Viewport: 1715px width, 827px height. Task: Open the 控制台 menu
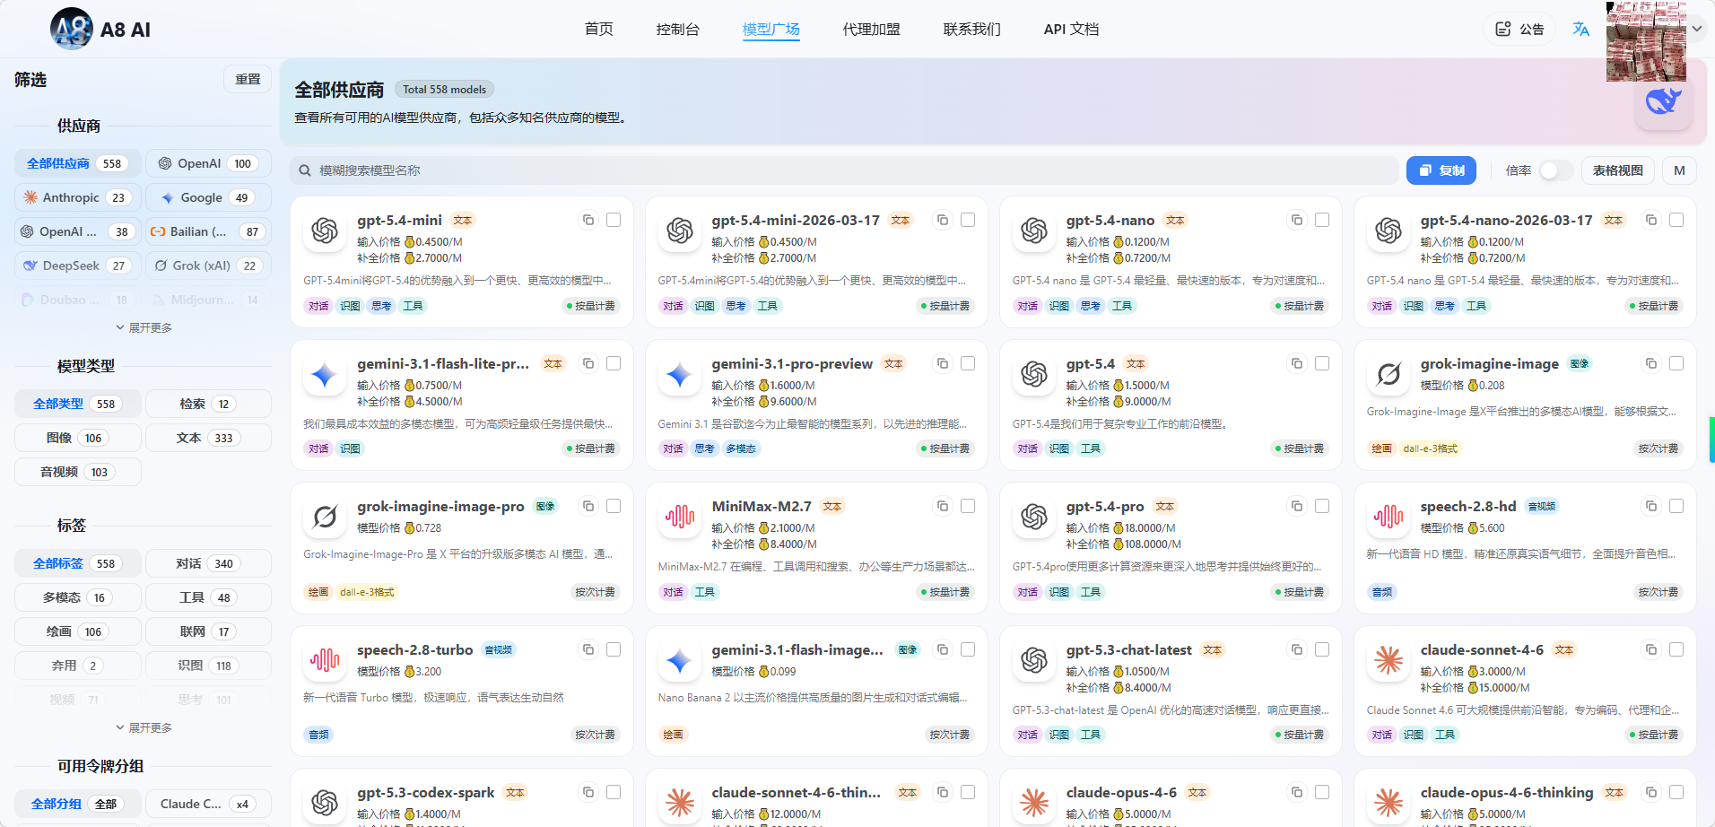678,29
